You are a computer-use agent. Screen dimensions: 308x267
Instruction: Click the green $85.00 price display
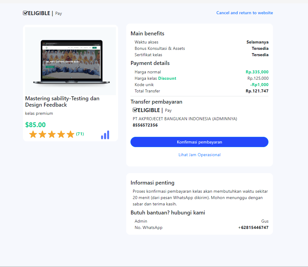(x=35, y=124)
